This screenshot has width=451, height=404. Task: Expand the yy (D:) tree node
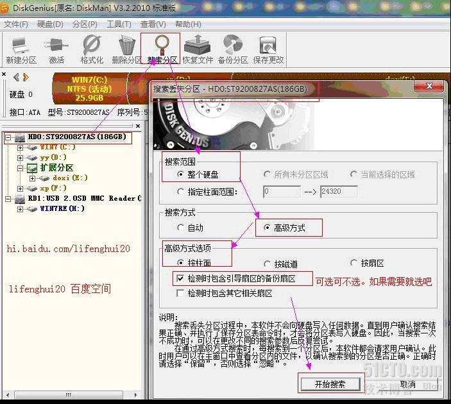point(20,158)
